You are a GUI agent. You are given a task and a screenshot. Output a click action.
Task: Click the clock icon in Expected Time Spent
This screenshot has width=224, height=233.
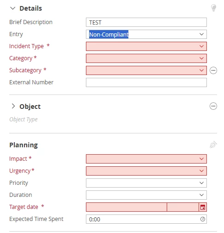(203, 219)
